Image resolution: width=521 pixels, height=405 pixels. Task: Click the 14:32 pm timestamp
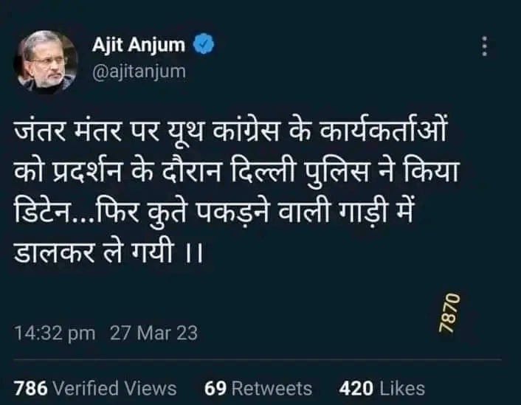[x=55, y=333]
